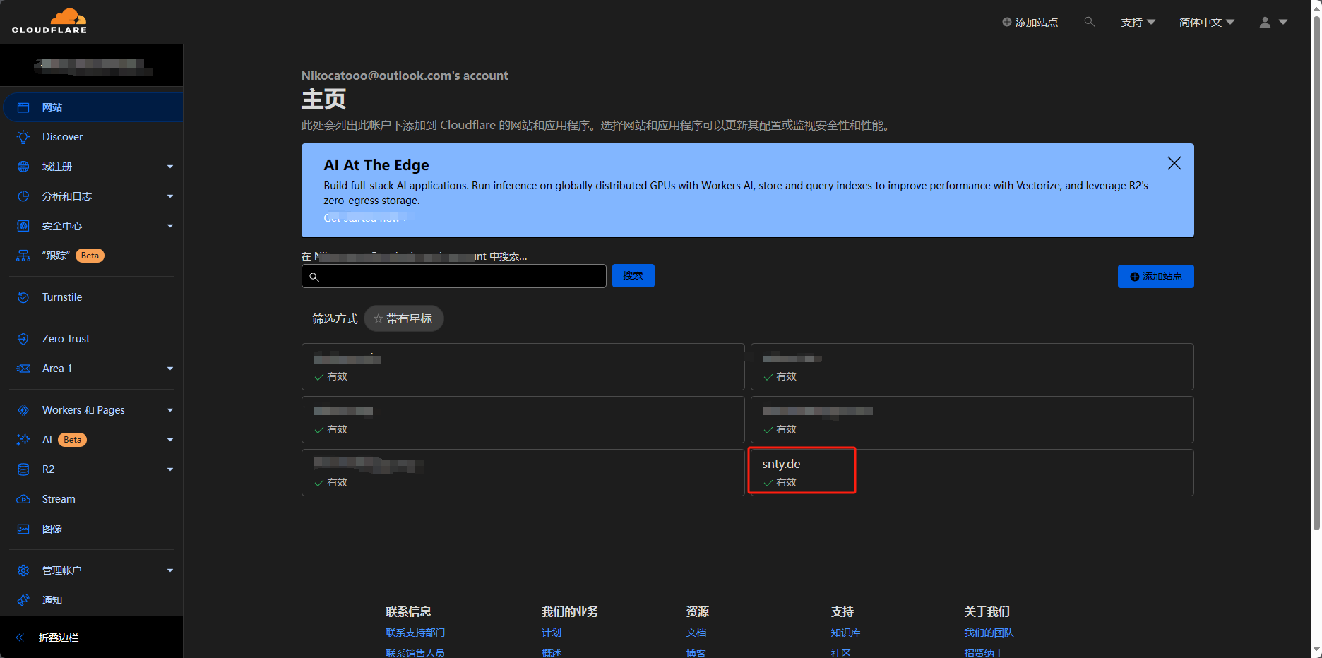Viewport: 1322px width, 658px height.
Task: Select the 网站 sidebar item
Action: pyautogui.click(x=92, y=107)
